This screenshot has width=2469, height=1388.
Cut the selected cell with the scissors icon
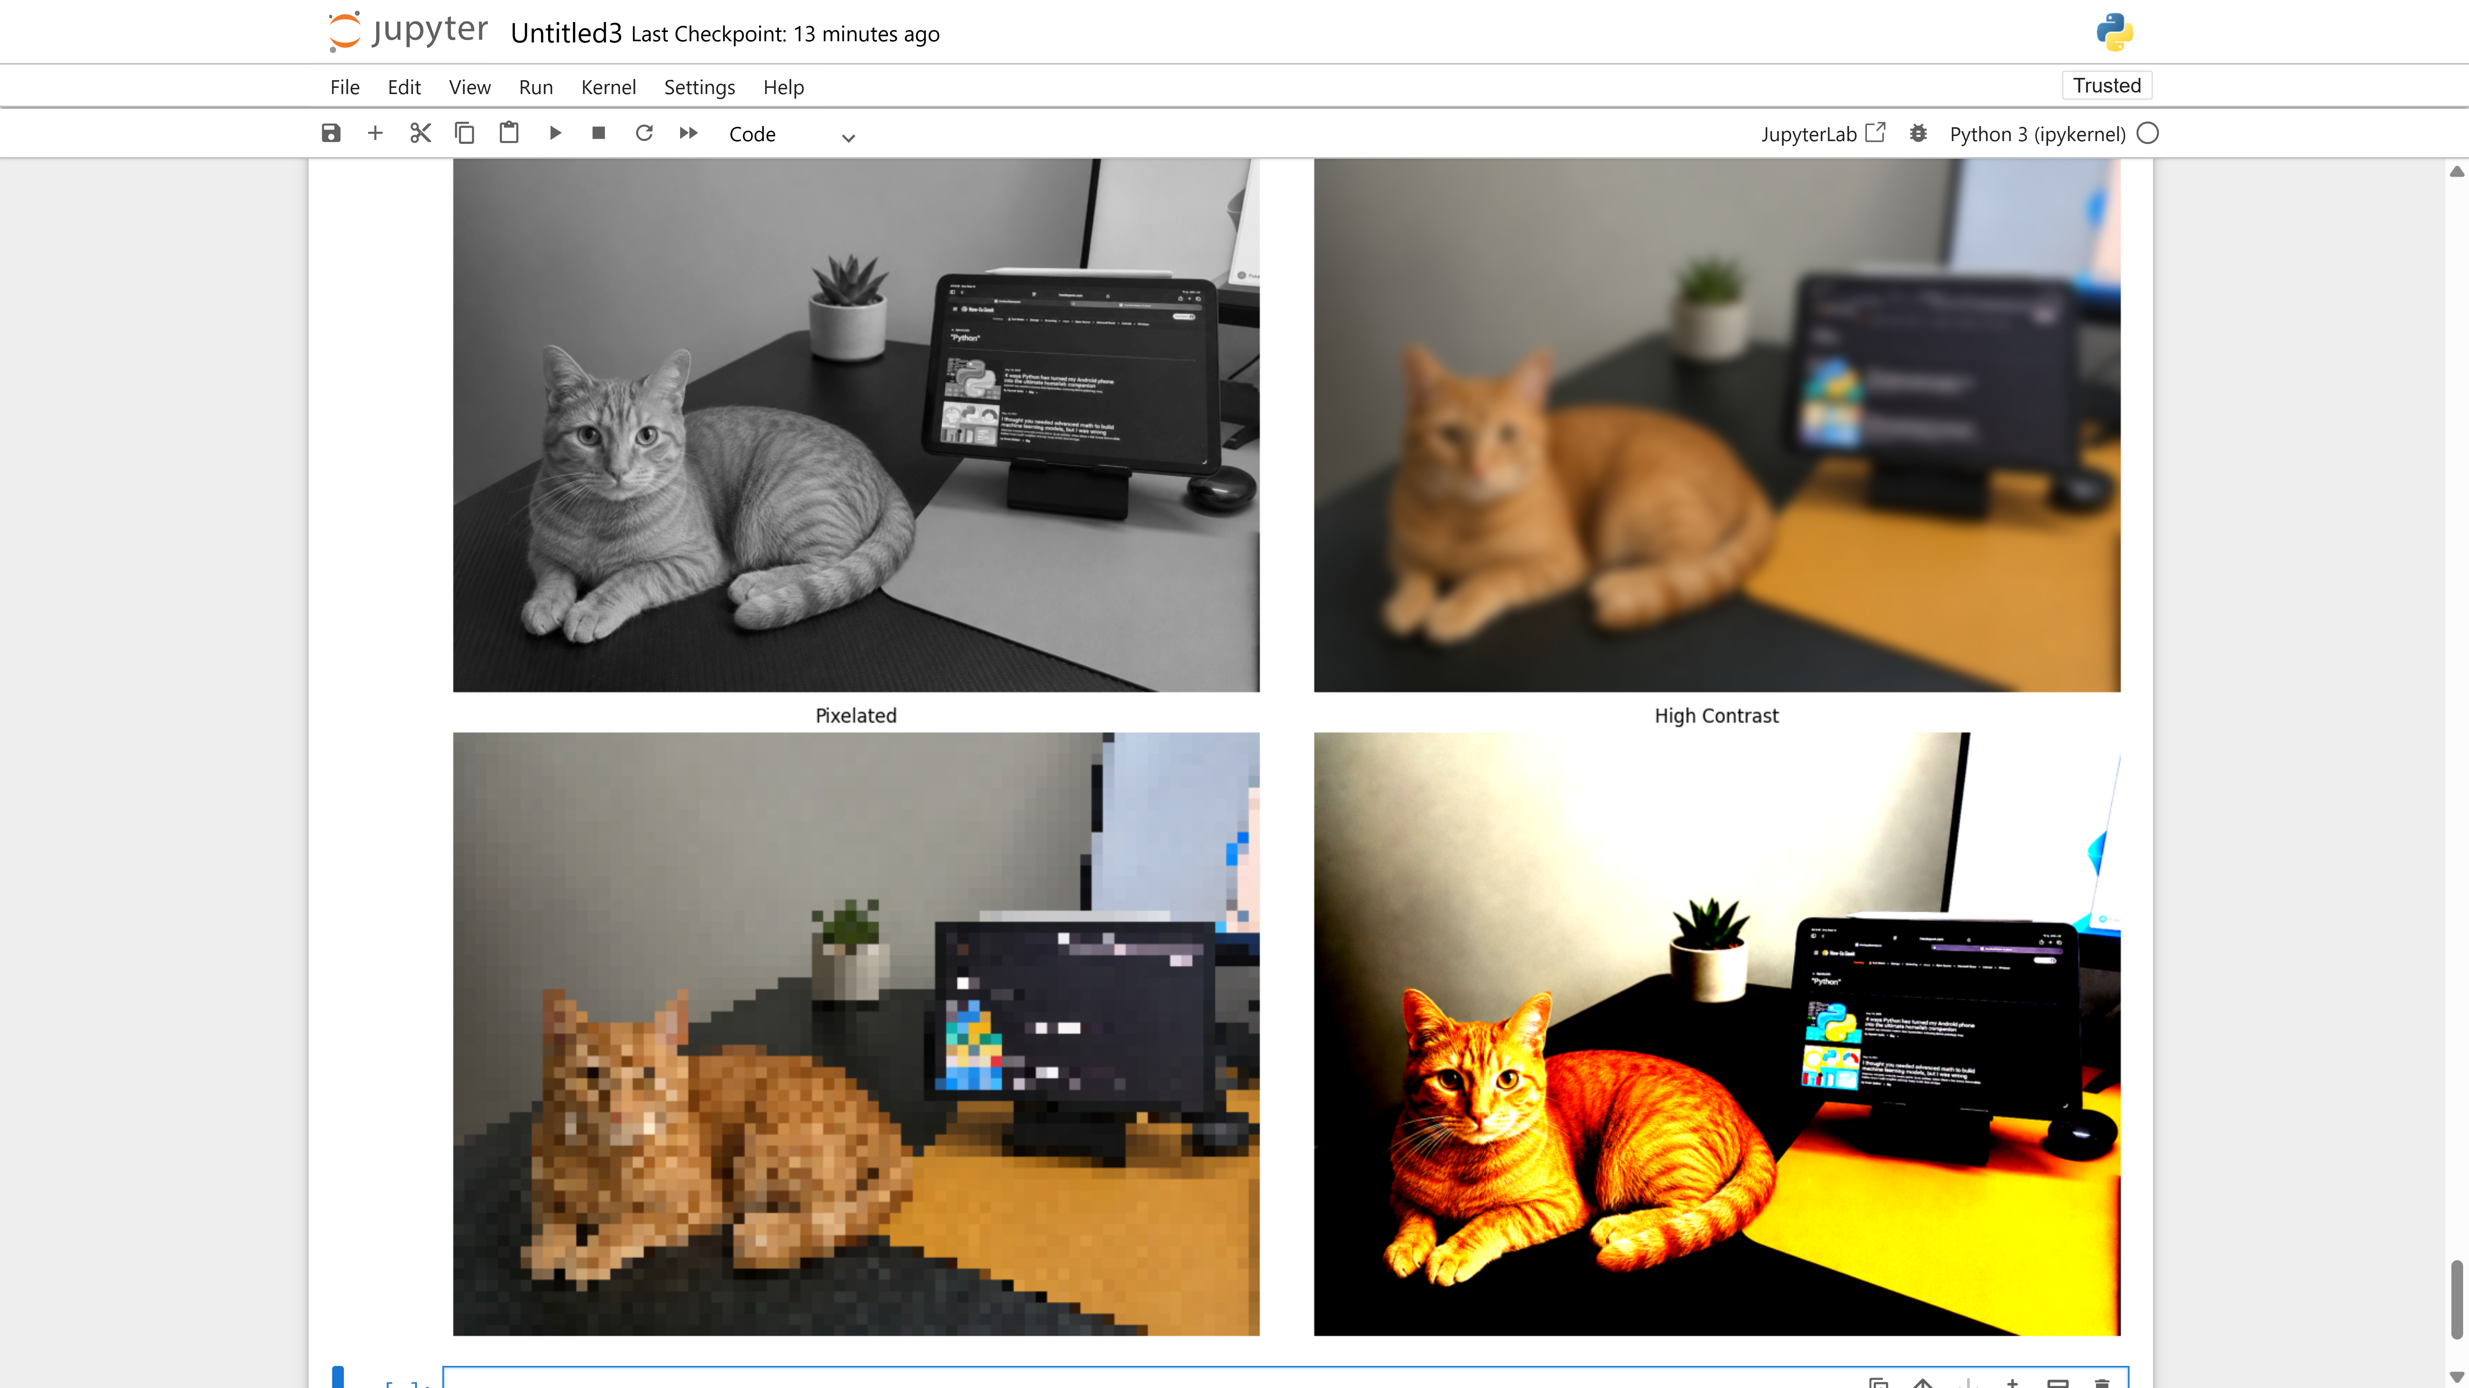tap(420, 133)
